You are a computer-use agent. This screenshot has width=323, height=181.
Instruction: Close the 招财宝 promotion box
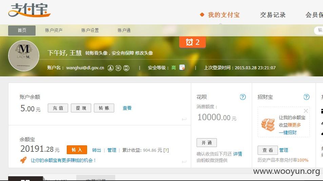pyautogui.click(x=306, y=111)
